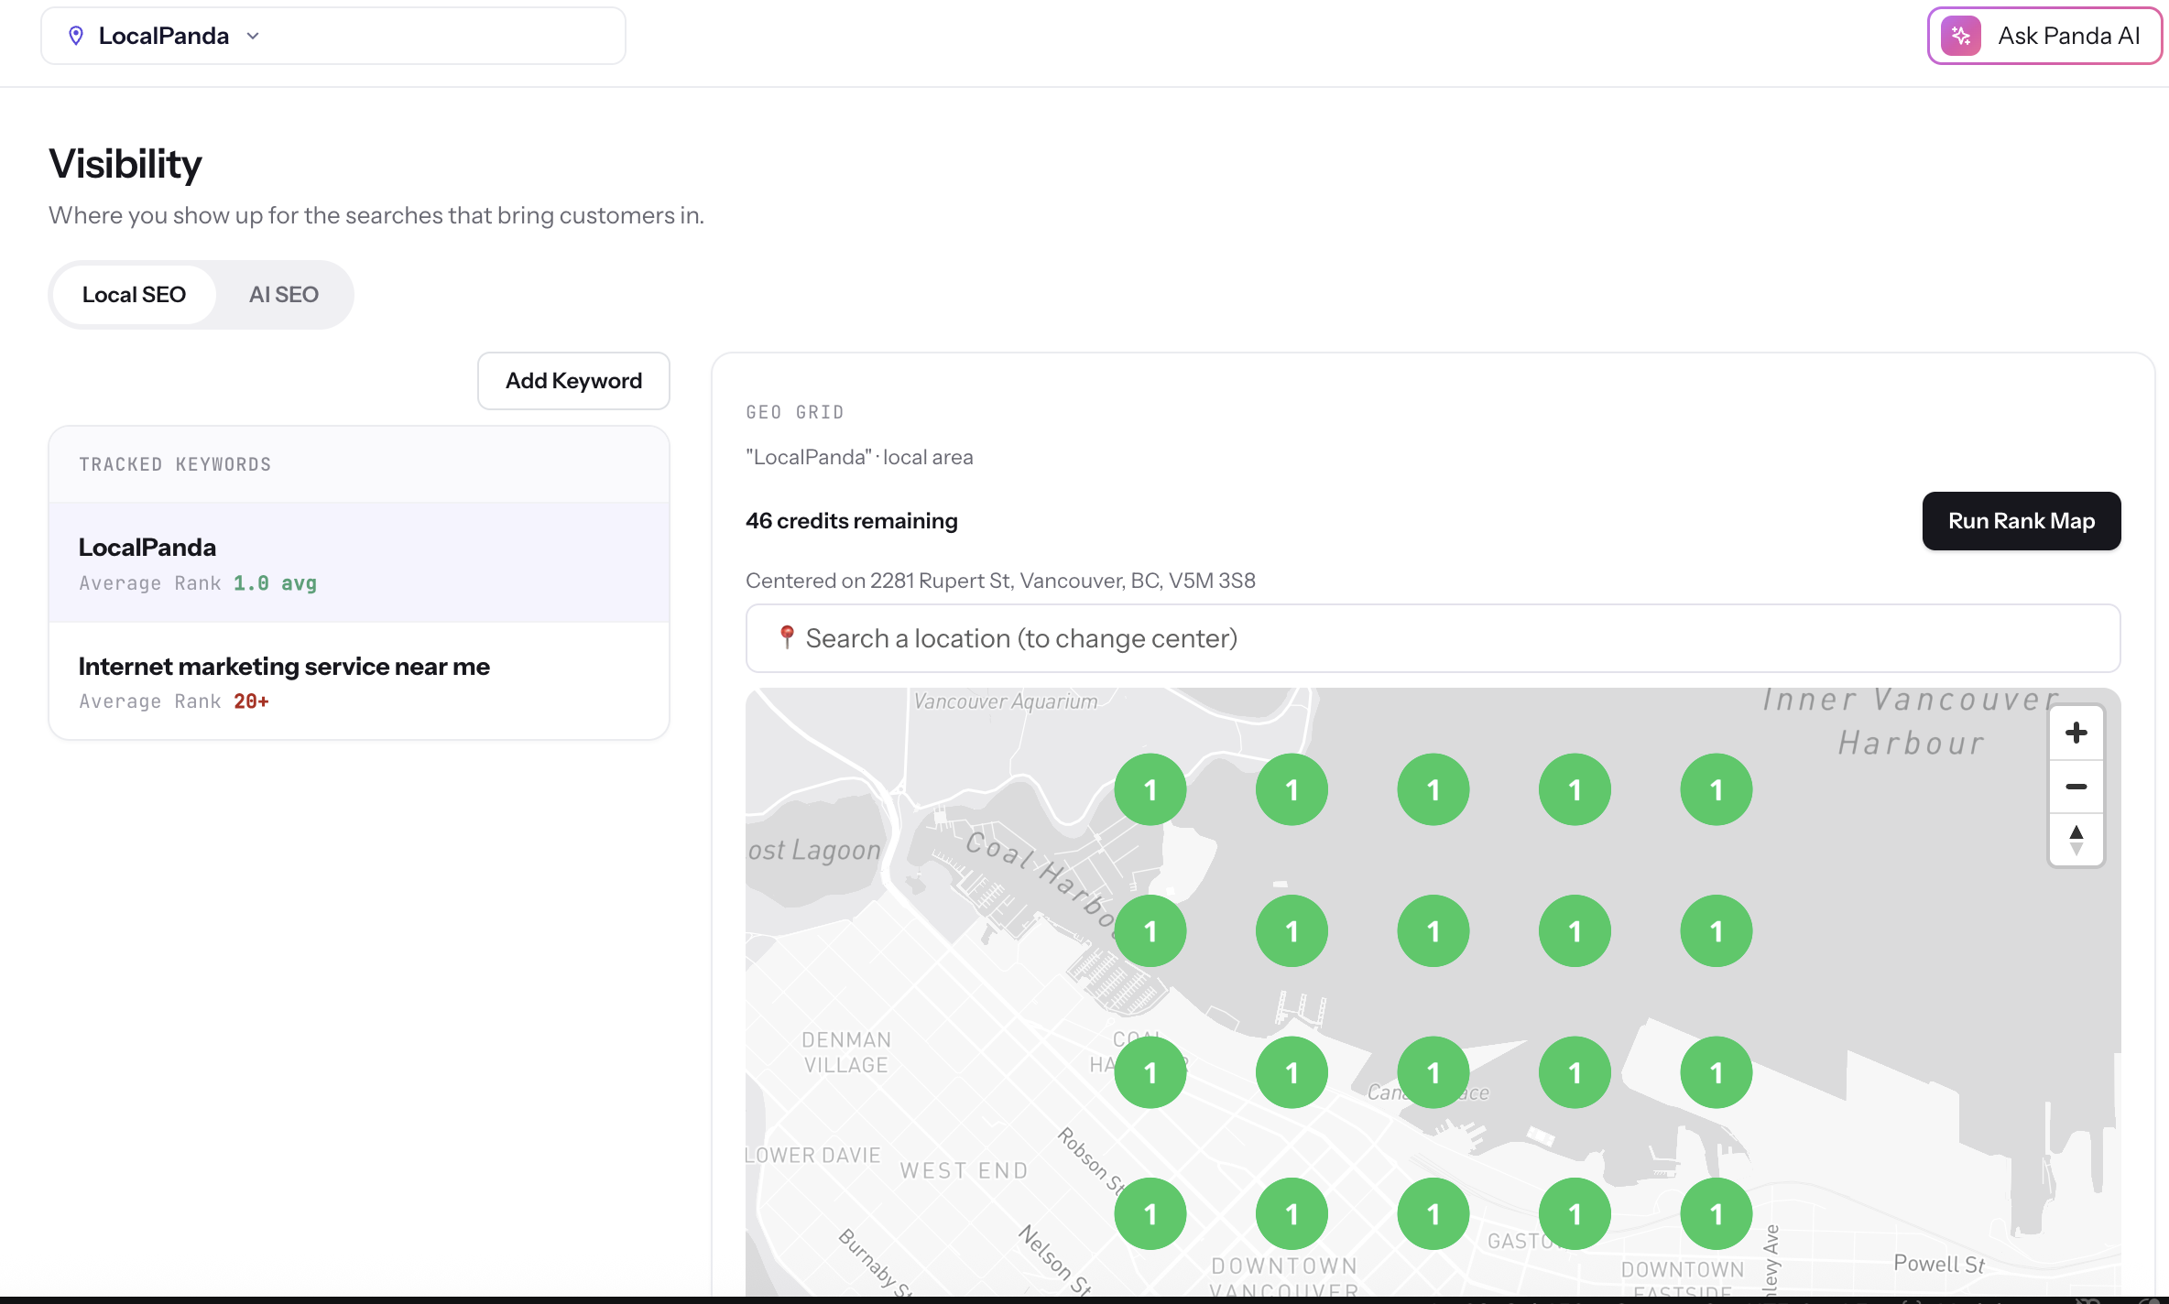Click the Powell St map label
2169x1304 pixels.
click(x=1939, y=1264)
